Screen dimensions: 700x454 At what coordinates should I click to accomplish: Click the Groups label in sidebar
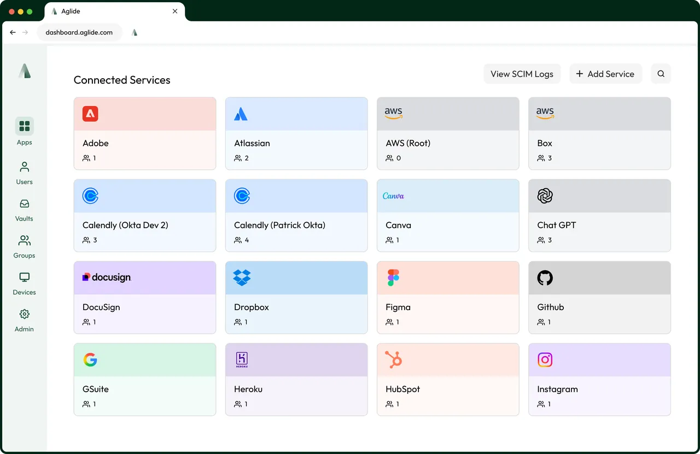(24, 255)
